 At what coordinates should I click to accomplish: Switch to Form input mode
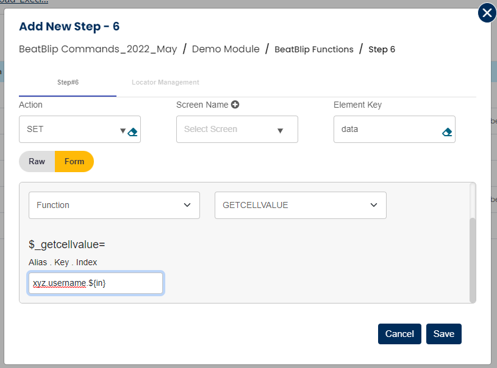[x=74, y=162]
